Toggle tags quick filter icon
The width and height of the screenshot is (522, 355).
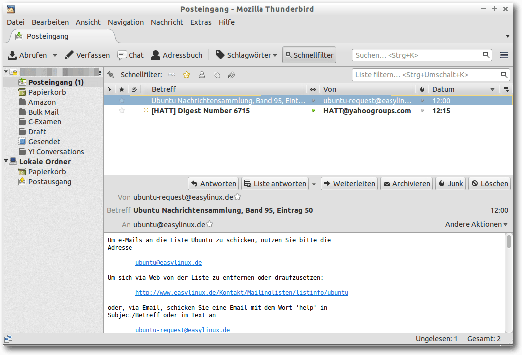[217, 75]
